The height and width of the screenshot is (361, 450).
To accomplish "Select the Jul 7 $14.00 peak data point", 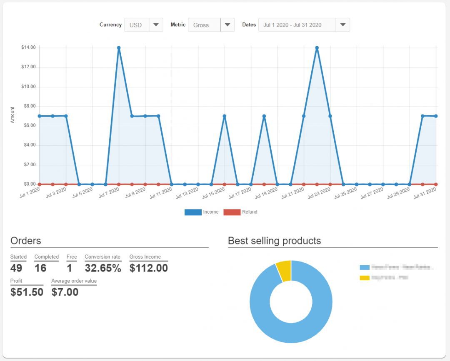I will point(119,48).
